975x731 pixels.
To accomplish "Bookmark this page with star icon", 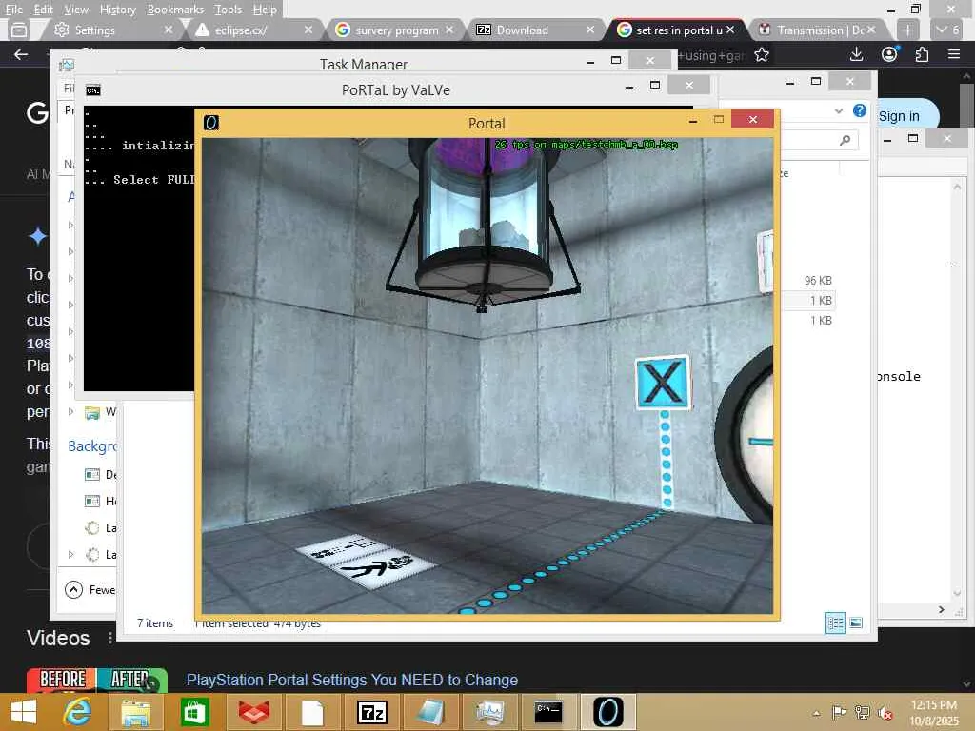I will click(762, 54).
